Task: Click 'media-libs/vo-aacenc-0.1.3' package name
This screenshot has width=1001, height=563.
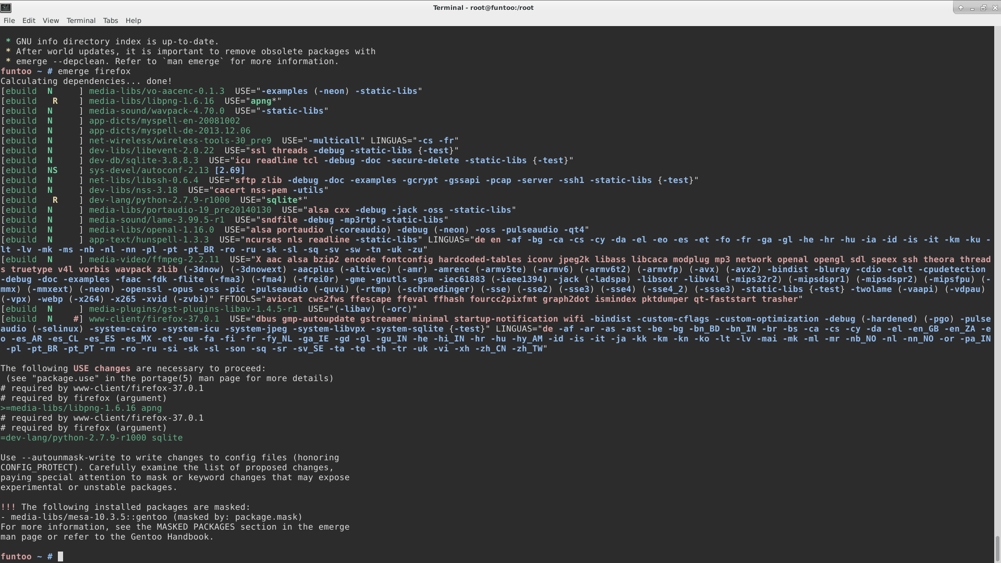Action: click(x=157, y=91)
